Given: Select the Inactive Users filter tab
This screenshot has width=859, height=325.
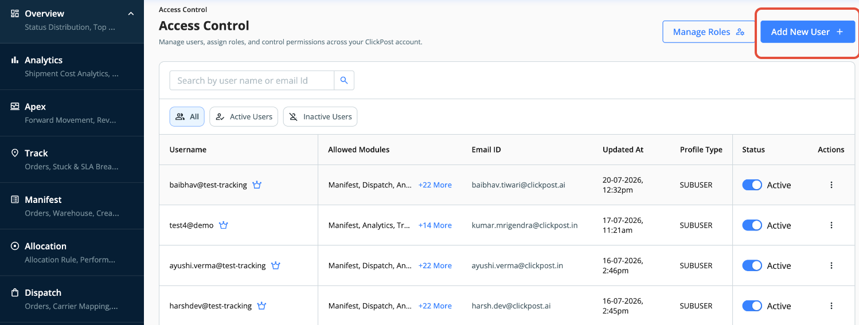Looking at the screenshot, I should tap(320, 116).
